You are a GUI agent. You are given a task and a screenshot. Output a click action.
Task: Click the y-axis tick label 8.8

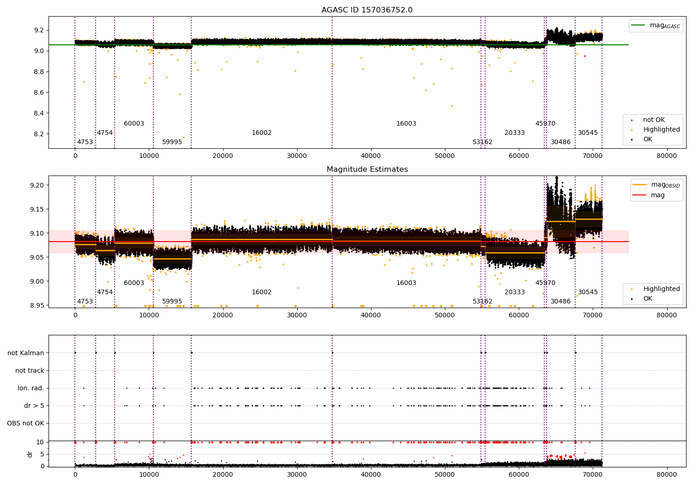pyautogui.click(x=39, y=72)
